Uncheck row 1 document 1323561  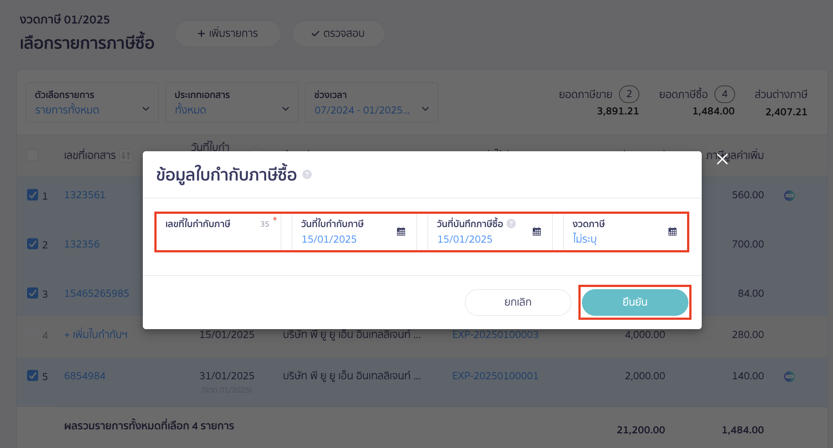[x=32, y=195]
